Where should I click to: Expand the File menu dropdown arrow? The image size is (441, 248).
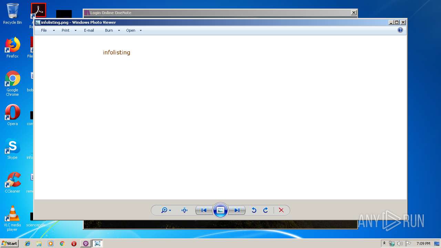pyautogui.click(x=54, y=30)
